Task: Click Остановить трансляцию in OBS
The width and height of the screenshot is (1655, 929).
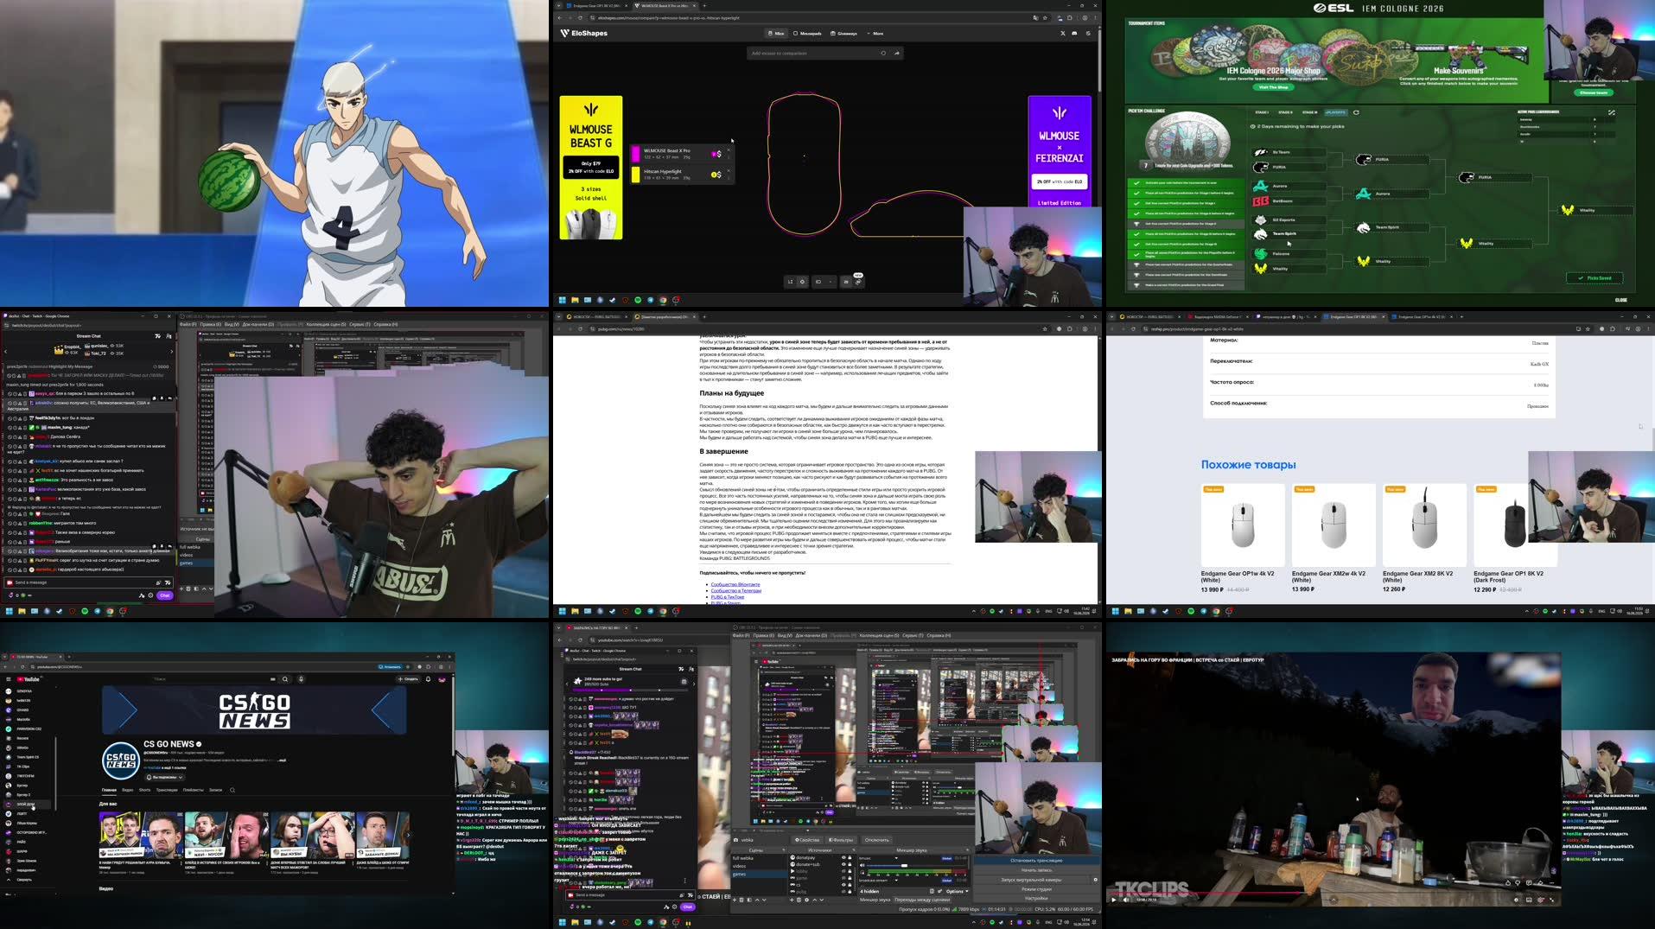Action: coord(1036,861)
